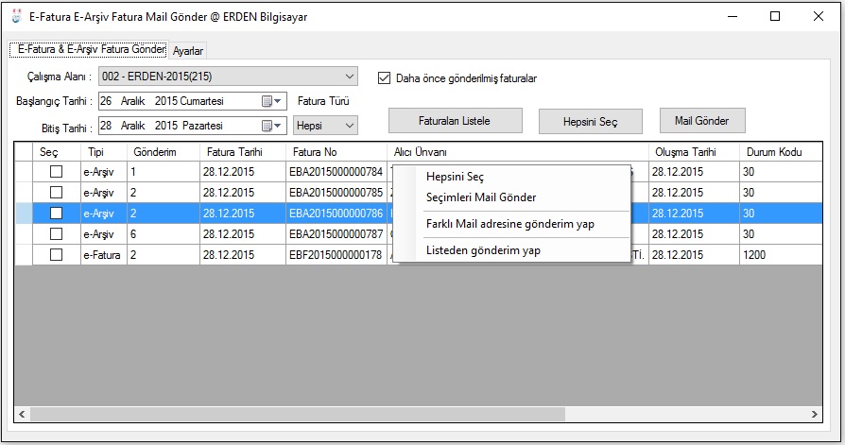845x445 pixels.
Task: Choose 'Seçimleri Mail Gönder' from context menu
Action: (x=481, y=197)
